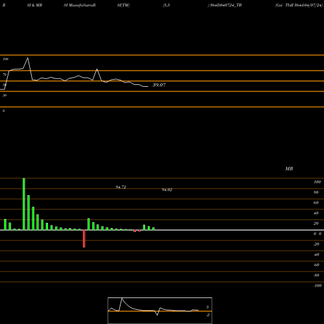Click the MR axis label -40

click(316, 255)
